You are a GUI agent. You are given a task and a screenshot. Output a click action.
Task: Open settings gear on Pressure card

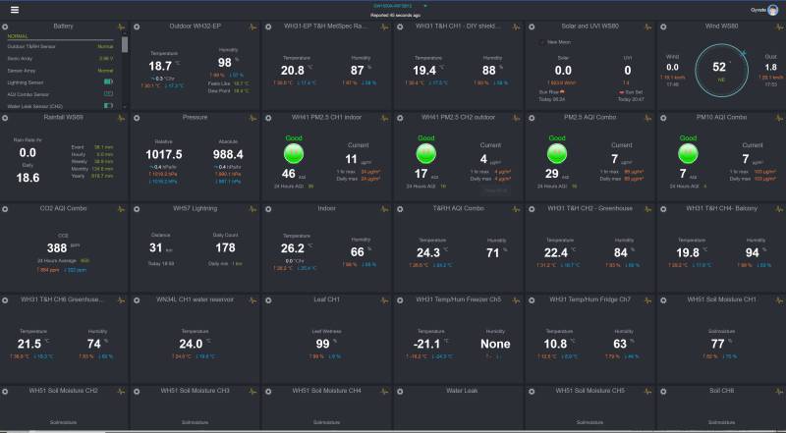[137, 118]
